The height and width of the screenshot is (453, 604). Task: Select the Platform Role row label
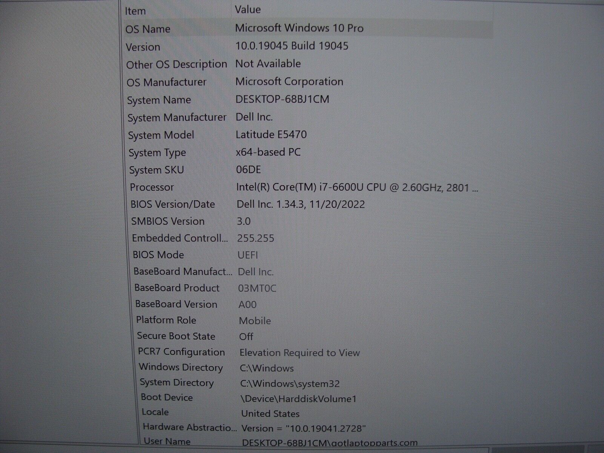click(166, 320)
